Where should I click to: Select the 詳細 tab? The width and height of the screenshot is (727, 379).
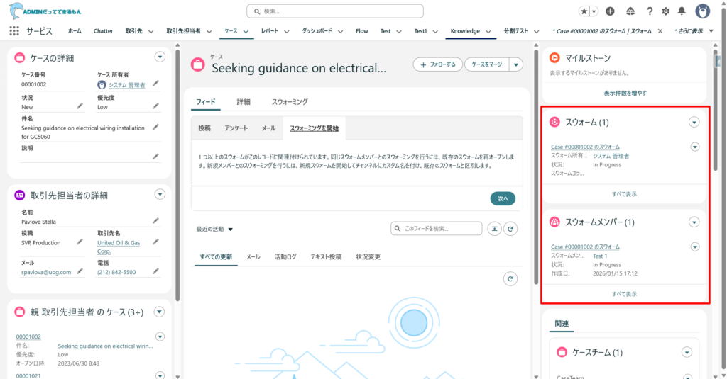[244, 102]
